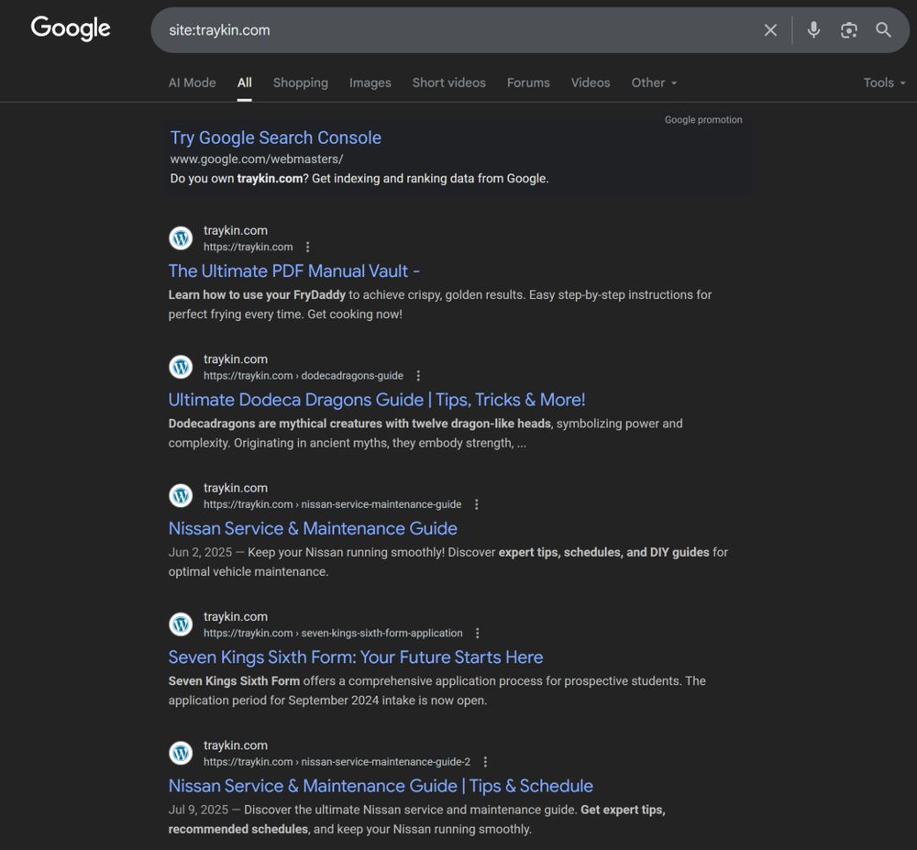Open three-dot menu for seven-kings-sixth-form-application
The width and height of the screenshot is (917, 850).
478,633
